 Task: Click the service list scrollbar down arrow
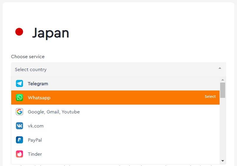point(223,161)
